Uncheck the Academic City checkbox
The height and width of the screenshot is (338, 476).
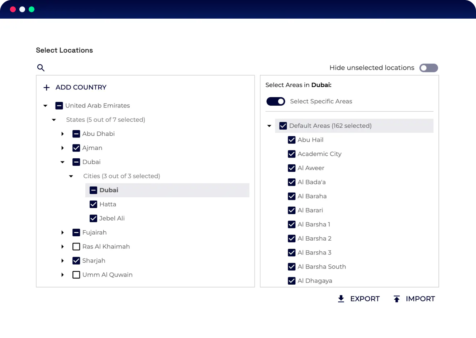[292, 154]
